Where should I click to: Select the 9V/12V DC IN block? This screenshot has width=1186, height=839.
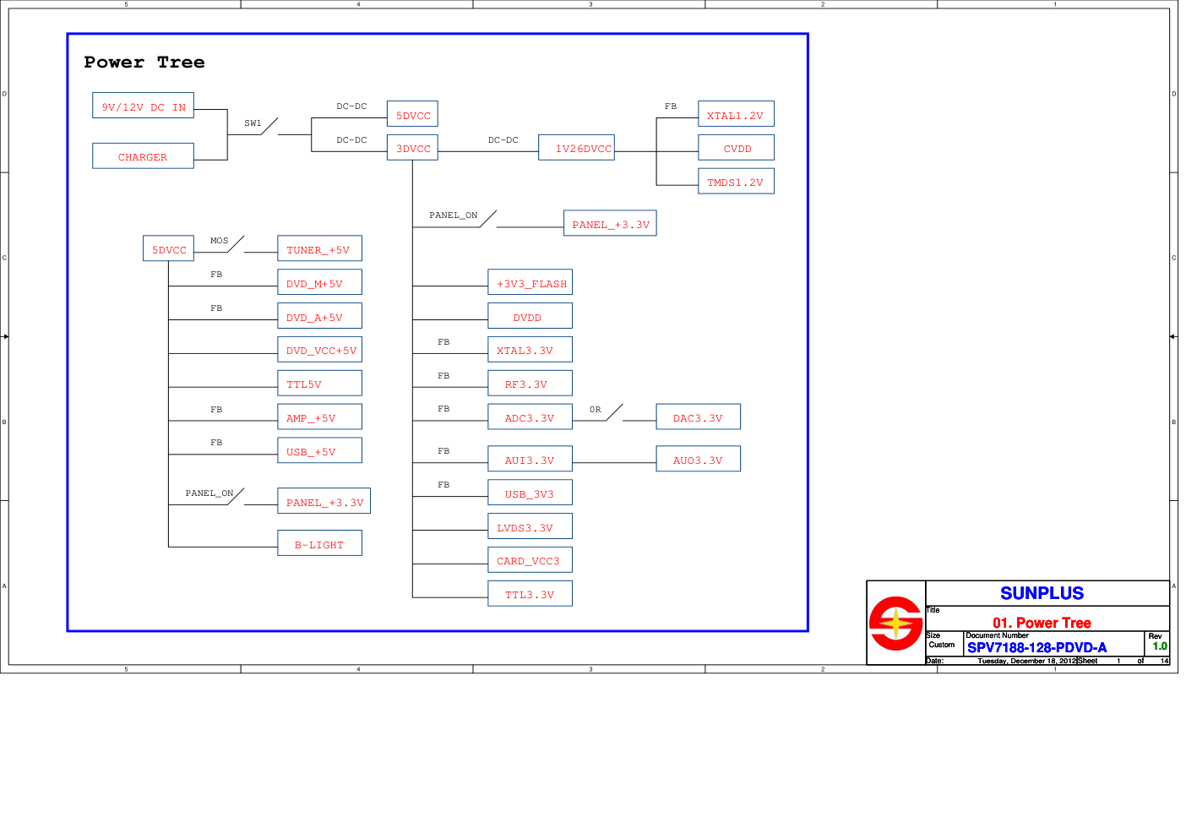point(143,106)
